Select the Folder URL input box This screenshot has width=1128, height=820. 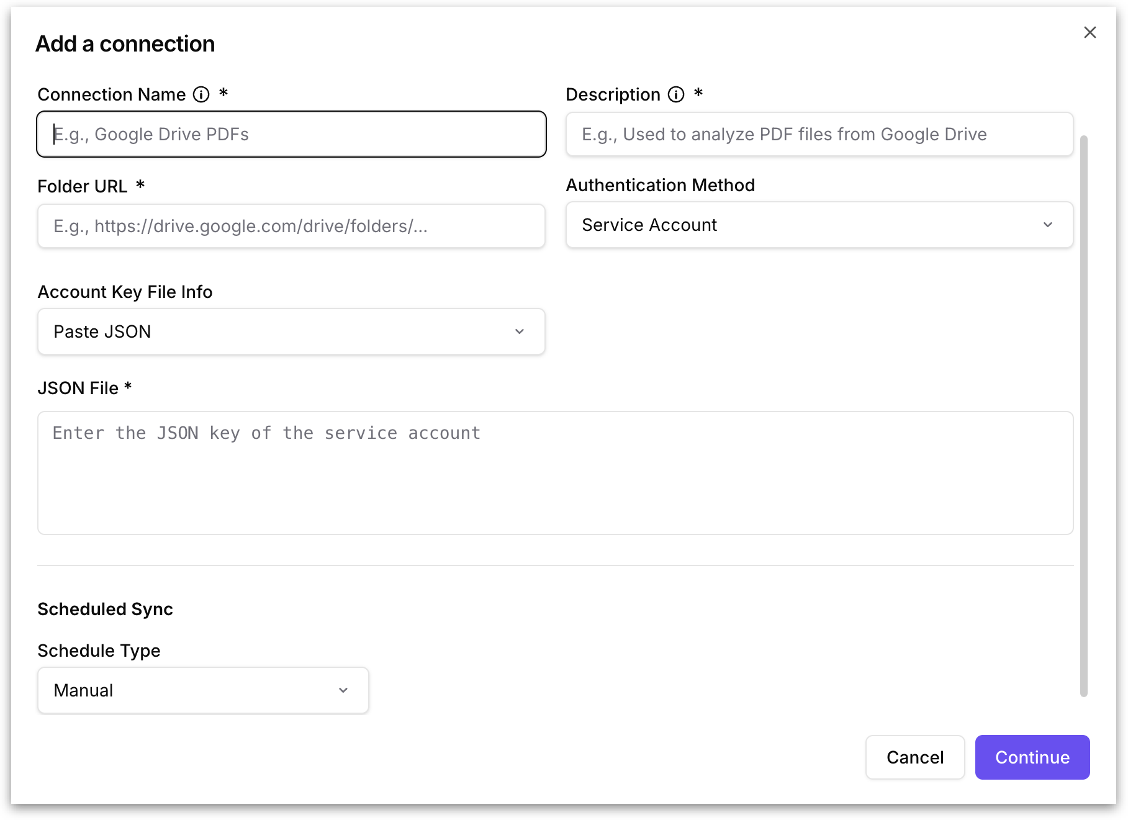(291, 226)
